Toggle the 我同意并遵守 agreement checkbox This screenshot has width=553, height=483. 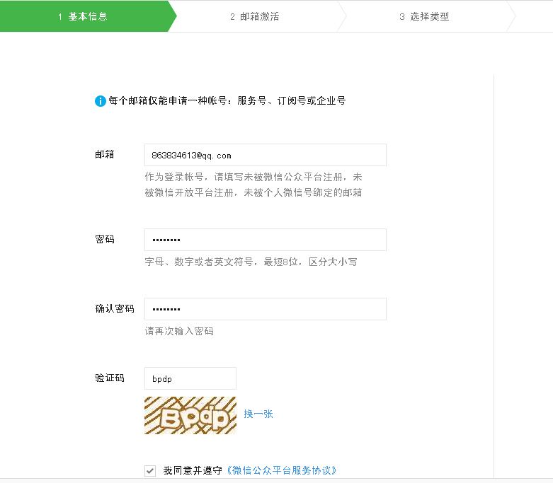(150, 471)
